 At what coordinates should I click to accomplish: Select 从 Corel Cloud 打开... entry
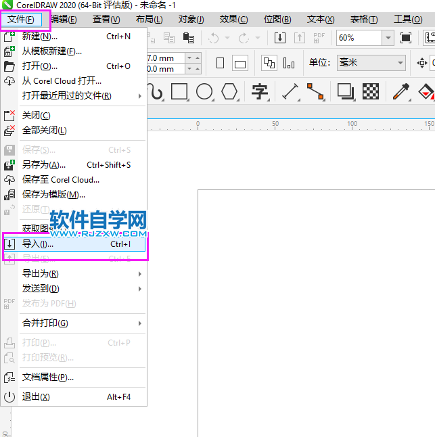point(74,81)
